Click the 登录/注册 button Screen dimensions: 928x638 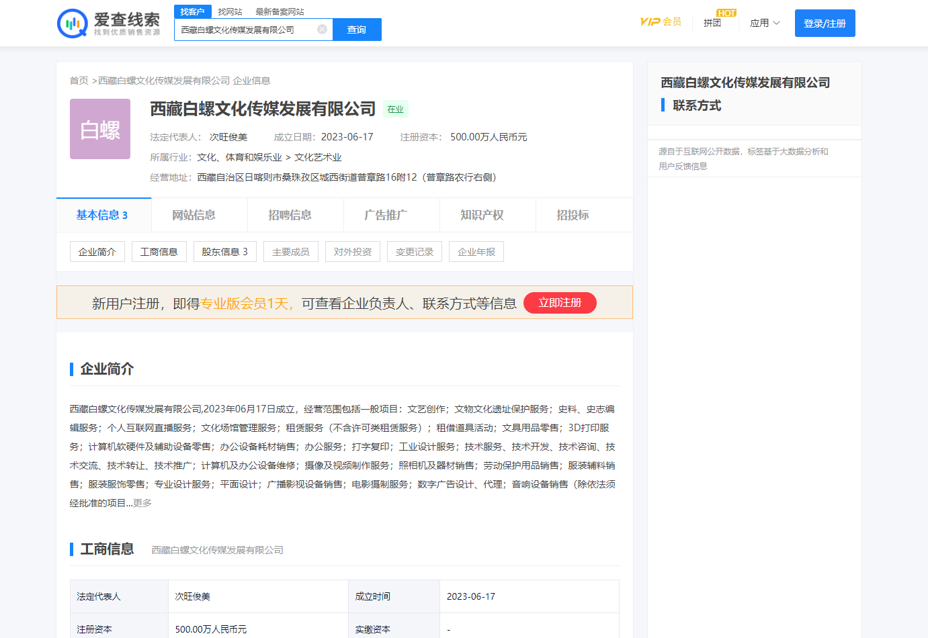pos(825,24)
